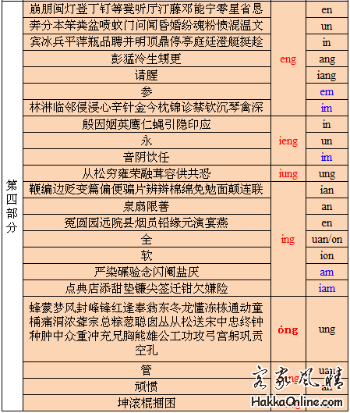This screenshot has width=350, height=413.
Task: Click the red 'ieng' cell
Action: coord(288,141)
